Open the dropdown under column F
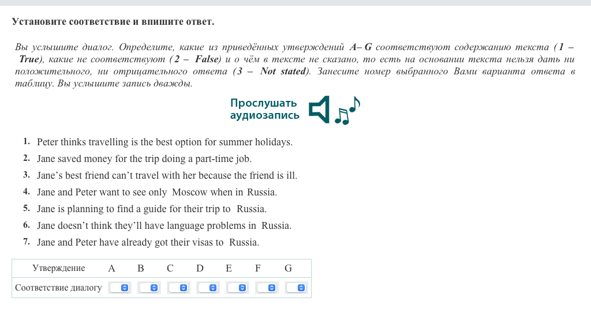The height and width of the screenshot is (324, 591). [x=267, y=288]
